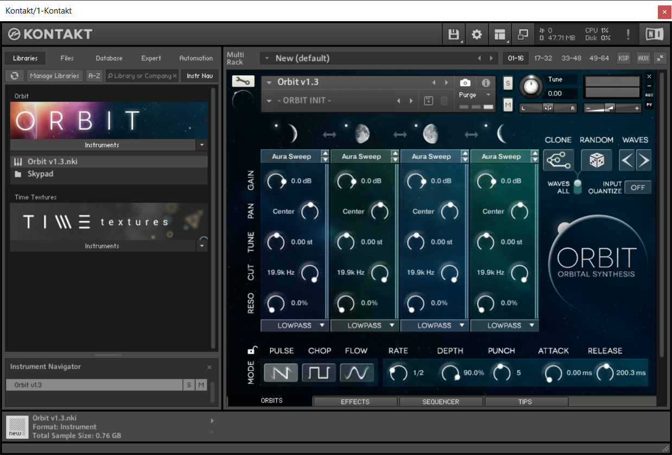
Task: Open the wrench instrument edit mode
Action: 243,81
